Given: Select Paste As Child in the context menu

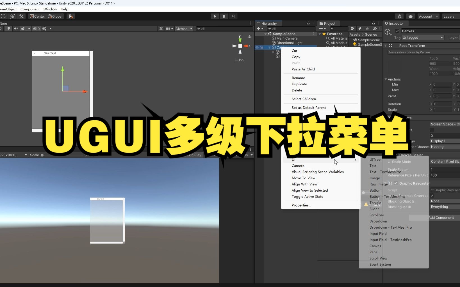Looking at the screenshot, I should [303, 69].
